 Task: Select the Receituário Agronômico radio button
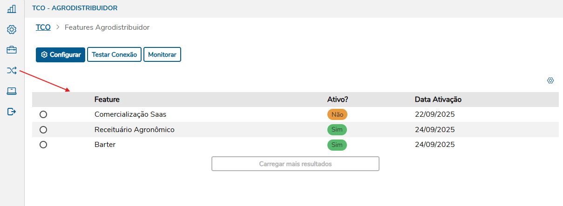[43, 130]
